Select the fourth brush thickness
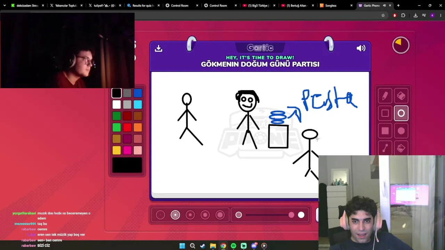The width and height of the screenshot is (445, 250). [205, 215]
